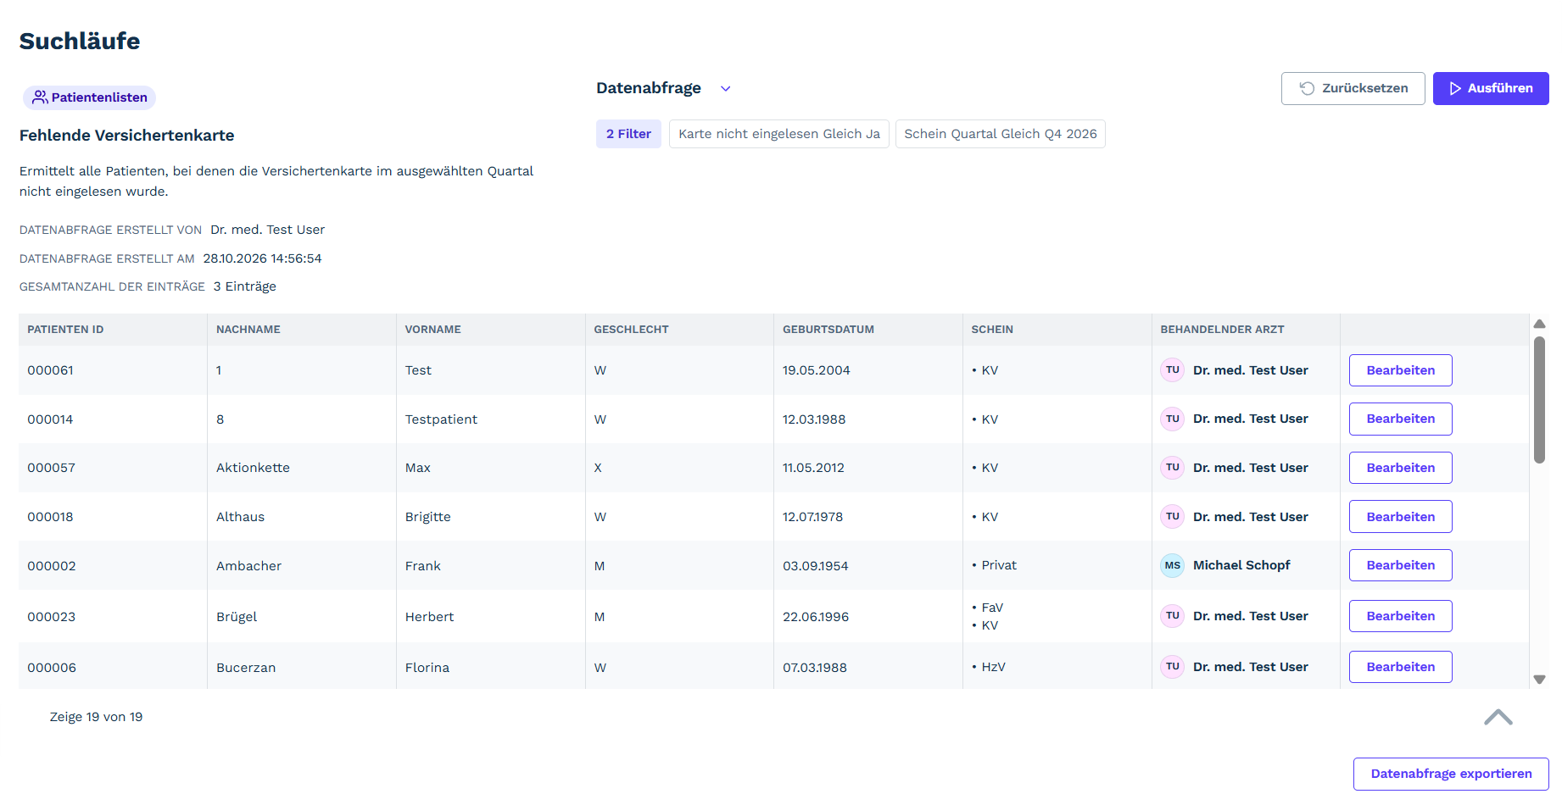
Task: Edit Brügel Herbert via Bearbeiten
Action: [1400, 616]
